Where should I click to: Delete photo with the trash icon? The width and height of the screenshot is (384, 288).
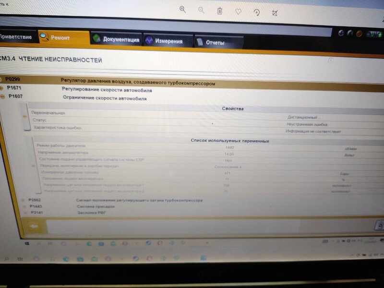pos(219,11)
